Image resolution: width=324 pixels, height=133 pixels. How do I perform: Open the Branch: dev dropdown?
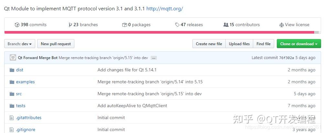point(20,44)
